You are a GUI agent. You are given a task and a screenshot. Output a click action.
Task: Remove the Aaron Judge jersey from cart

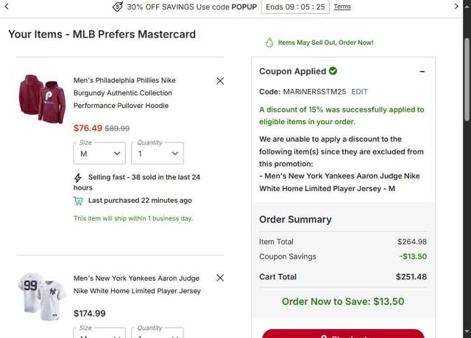[x=220, y=278]
